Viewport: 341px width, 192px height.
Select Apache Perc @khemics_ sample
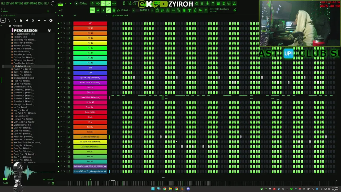tap(23, 43)
